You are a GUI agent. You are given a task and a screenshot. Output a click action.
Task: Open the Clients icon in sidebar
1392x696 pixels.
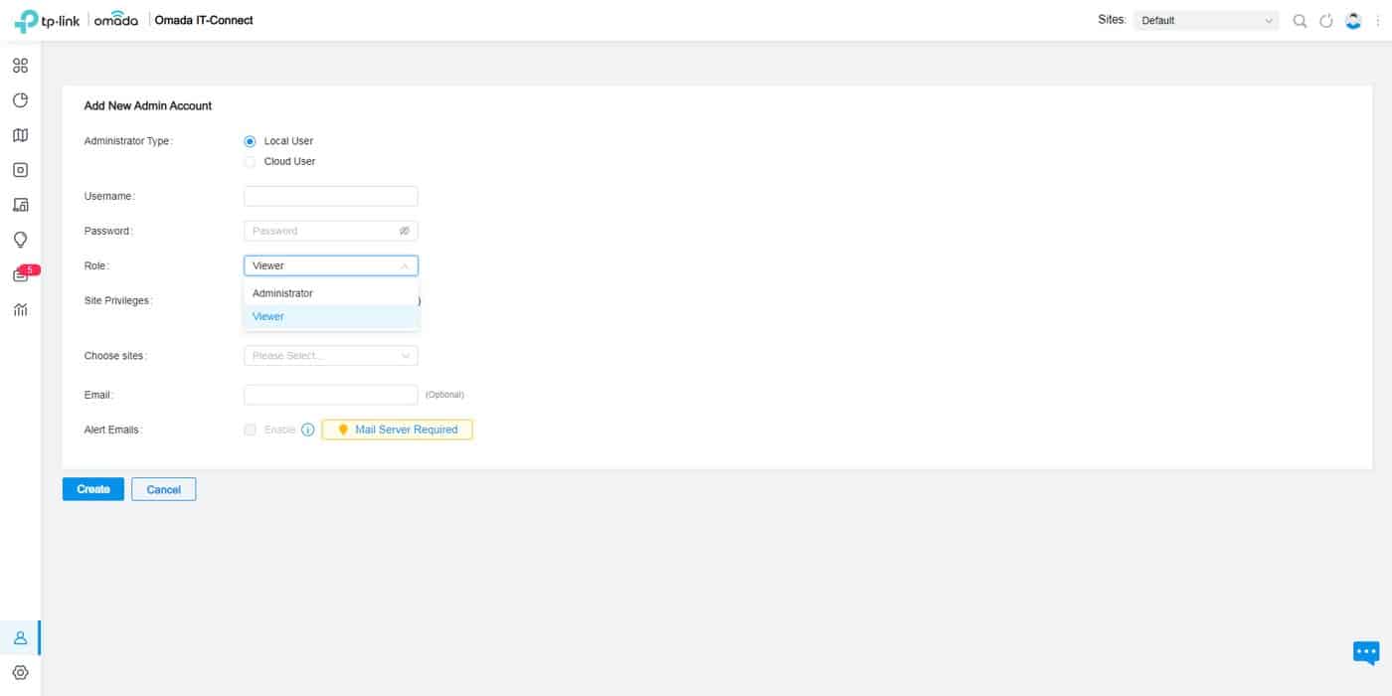pyautogui.click(x=20, y=205)
